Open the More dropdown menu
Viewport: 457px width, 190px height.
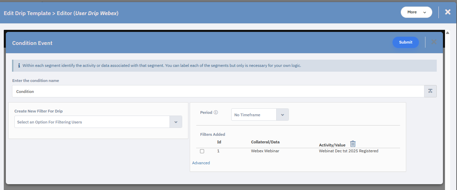coord(416,12)
